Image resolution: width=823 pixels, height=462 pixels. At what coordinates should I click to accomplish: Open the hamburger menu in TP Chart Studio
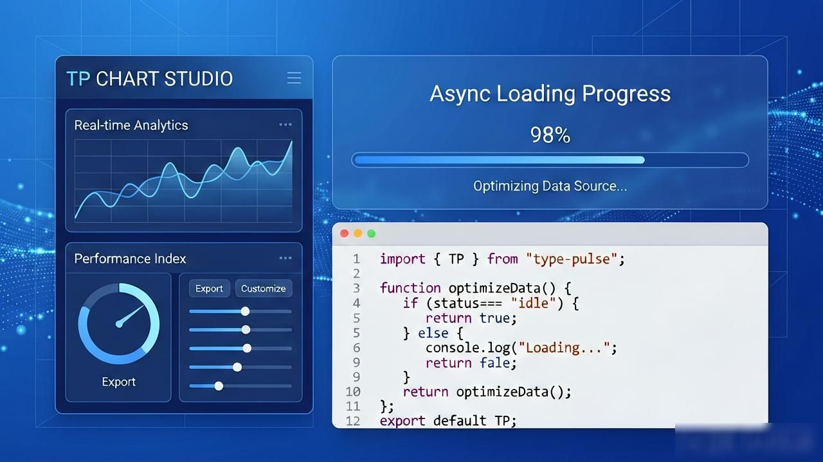click(x=294, y=78)
